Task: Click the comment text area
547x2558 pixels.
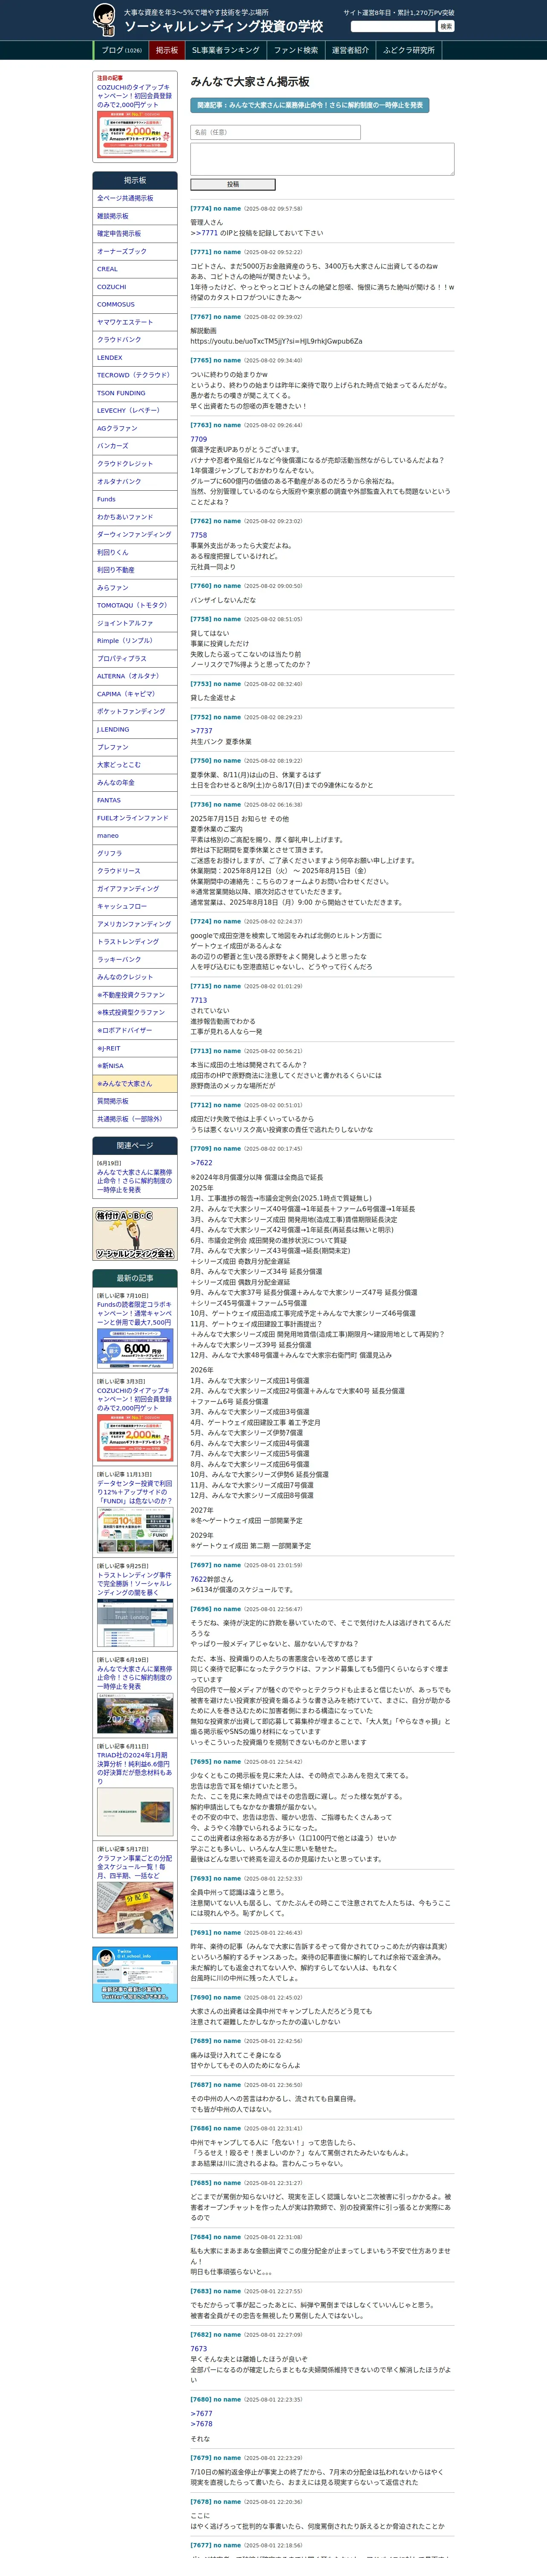Action: 322,159
